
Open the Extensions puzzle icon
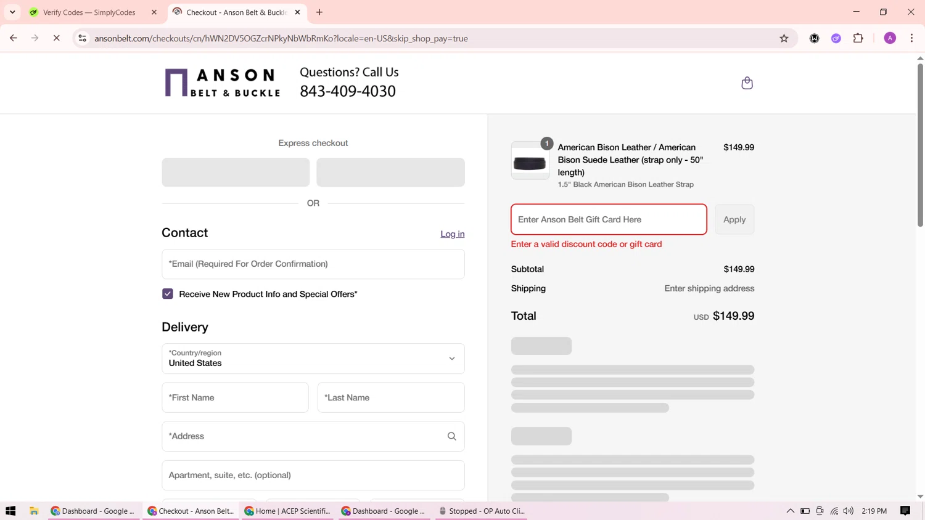point(858,38)
